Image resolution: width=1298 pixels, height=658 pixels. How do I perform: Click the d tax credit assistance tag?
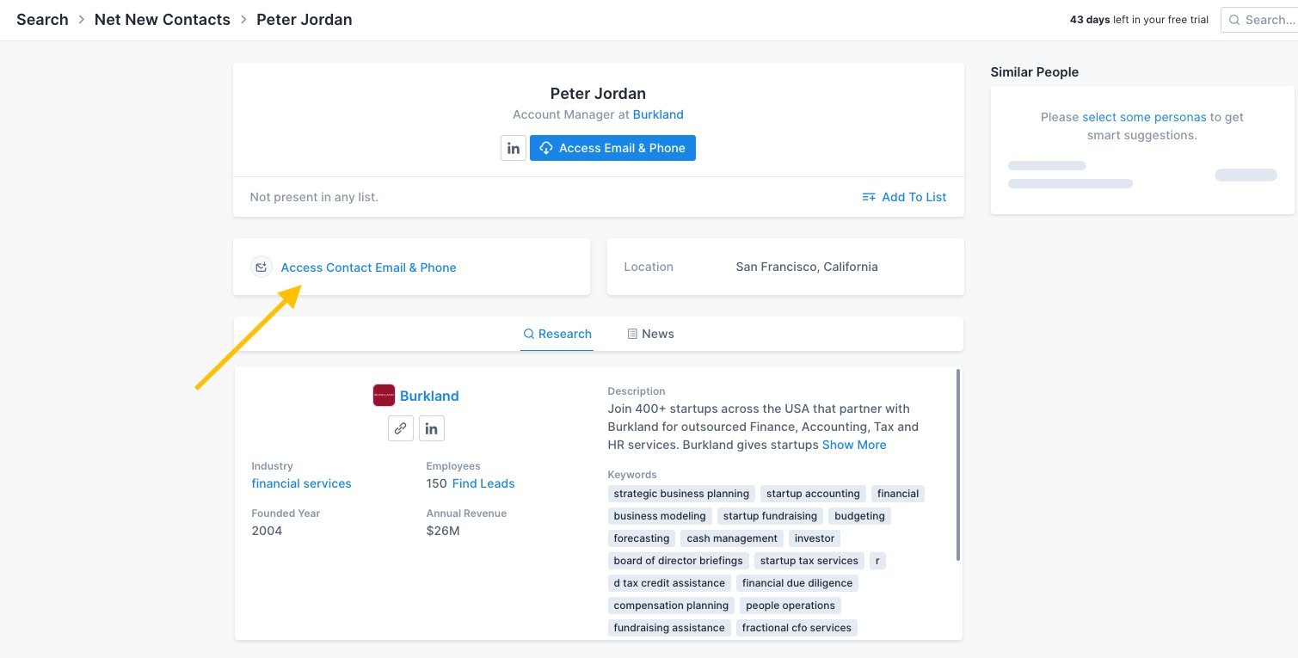[669, 583]
